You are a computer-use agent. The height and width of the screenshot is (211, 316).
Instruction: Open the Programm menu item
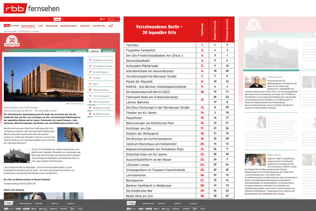(x=52, y=26)
